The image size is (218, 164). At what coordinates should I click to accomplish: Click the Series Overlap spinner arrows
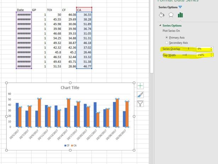211,49
